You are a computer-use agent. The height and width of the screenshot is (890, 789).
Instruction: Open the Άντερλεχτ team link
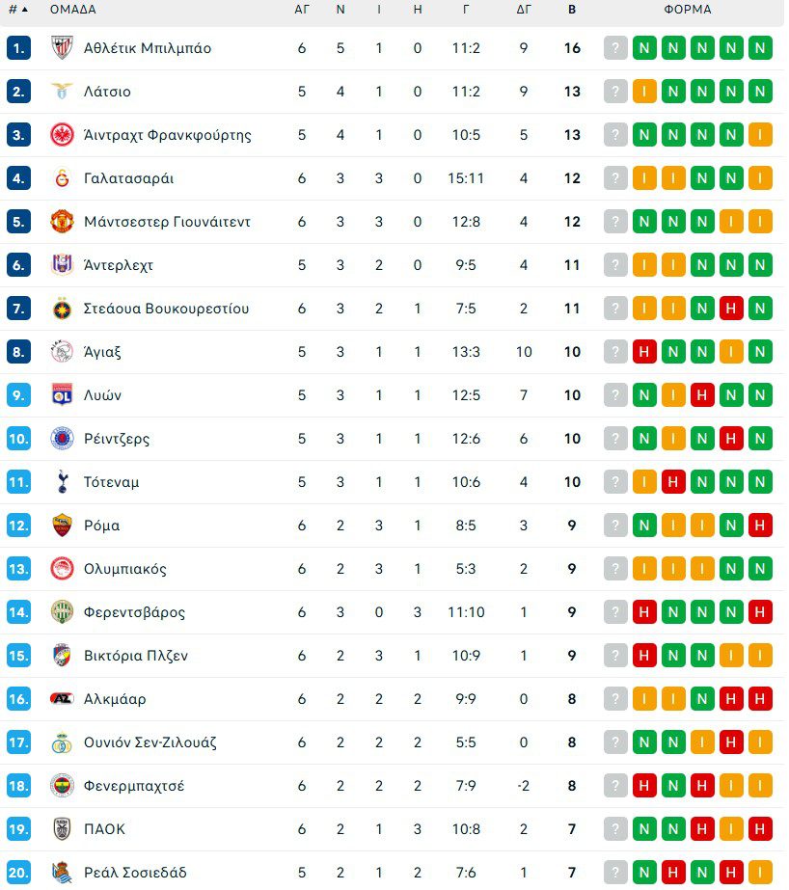click(x=119, y=265)
